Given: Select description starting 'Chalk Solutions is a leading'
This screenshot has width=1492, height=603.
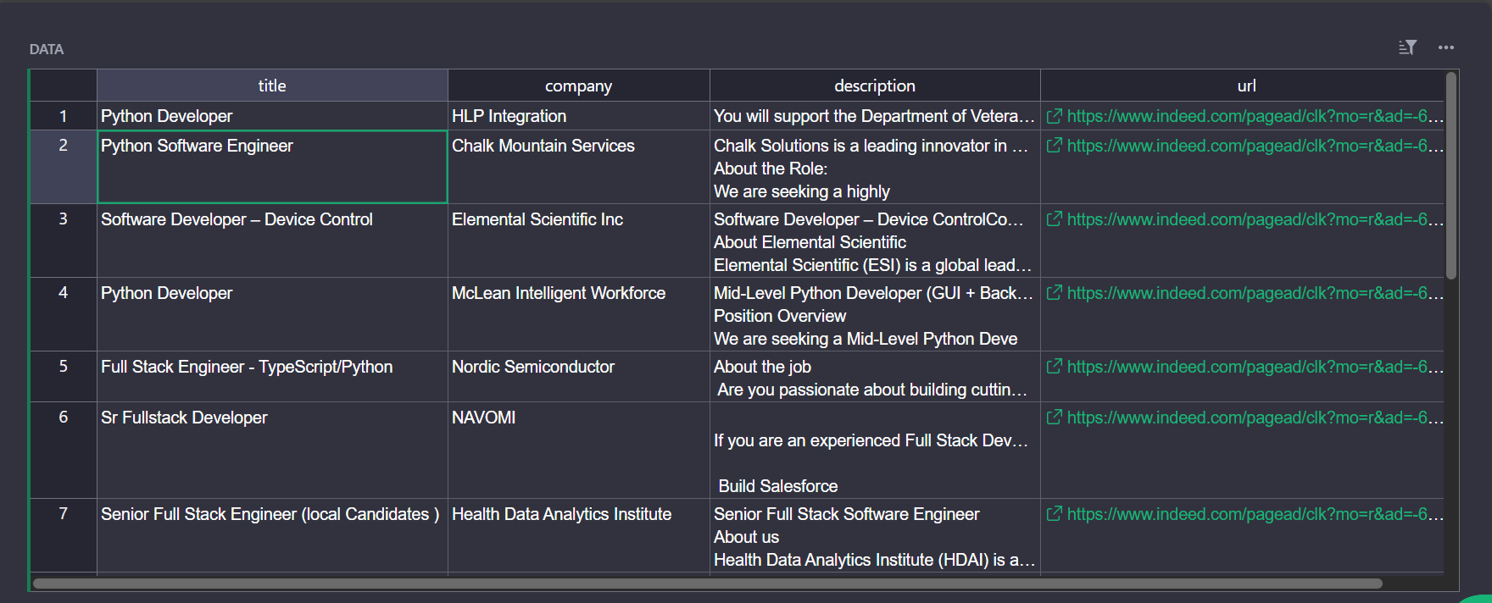Looking at the screenshot, I should click(x=875, y=167).
